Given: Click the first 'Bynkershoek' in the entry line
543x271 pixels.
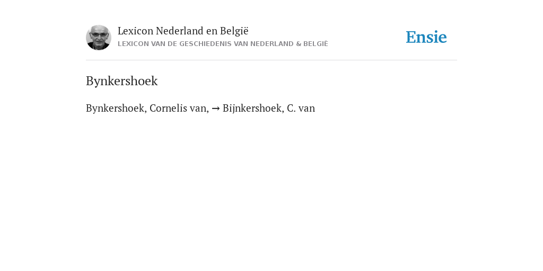Looking at the screenshot, I should [x=116, y=108].
